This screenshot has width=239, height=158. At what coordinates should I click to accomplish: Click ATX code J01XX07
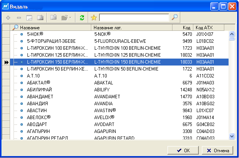pyautogui.click(x=205, y=34)
